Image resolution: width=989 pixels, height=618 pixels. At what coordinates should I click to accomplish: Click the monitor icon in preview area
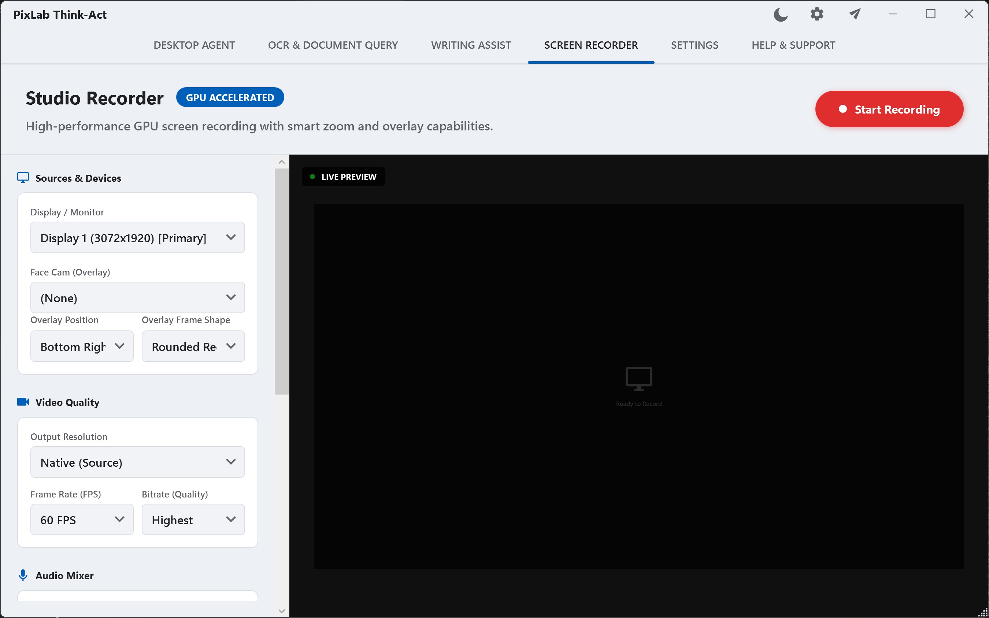coord(639,378)
